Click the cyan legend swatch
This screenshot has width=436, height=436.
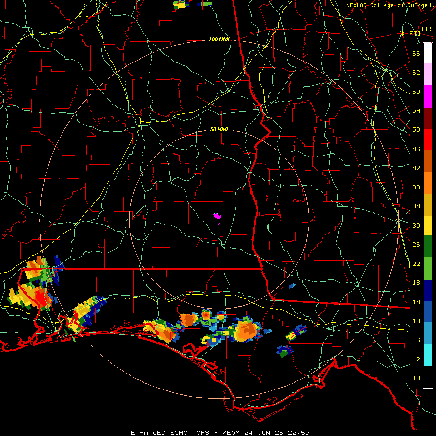pyautogui.click(x=428, y=355)
